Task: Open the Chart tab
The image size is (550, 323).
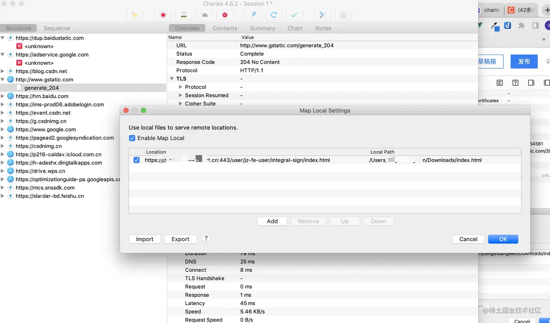Action: pos(295,28)
